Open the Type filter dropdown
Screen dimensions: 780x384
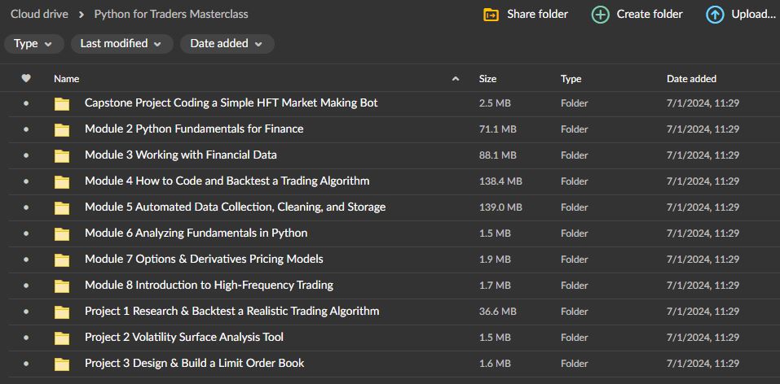(33, 44)
